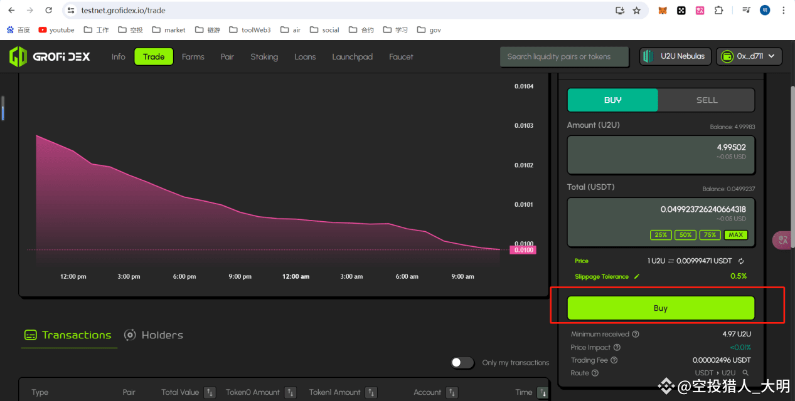Open the Trade page
This screenshot has width=795, height=401.
154,56
